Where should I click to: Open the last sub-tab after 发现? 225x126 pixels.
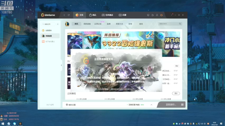141,24
